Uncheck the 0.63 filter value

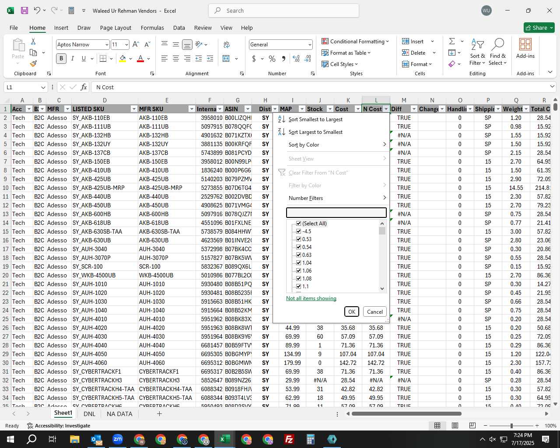tap(299, 255)
